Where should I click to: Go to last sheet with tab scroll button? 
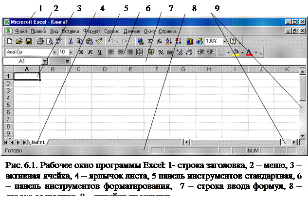(24, 142)
